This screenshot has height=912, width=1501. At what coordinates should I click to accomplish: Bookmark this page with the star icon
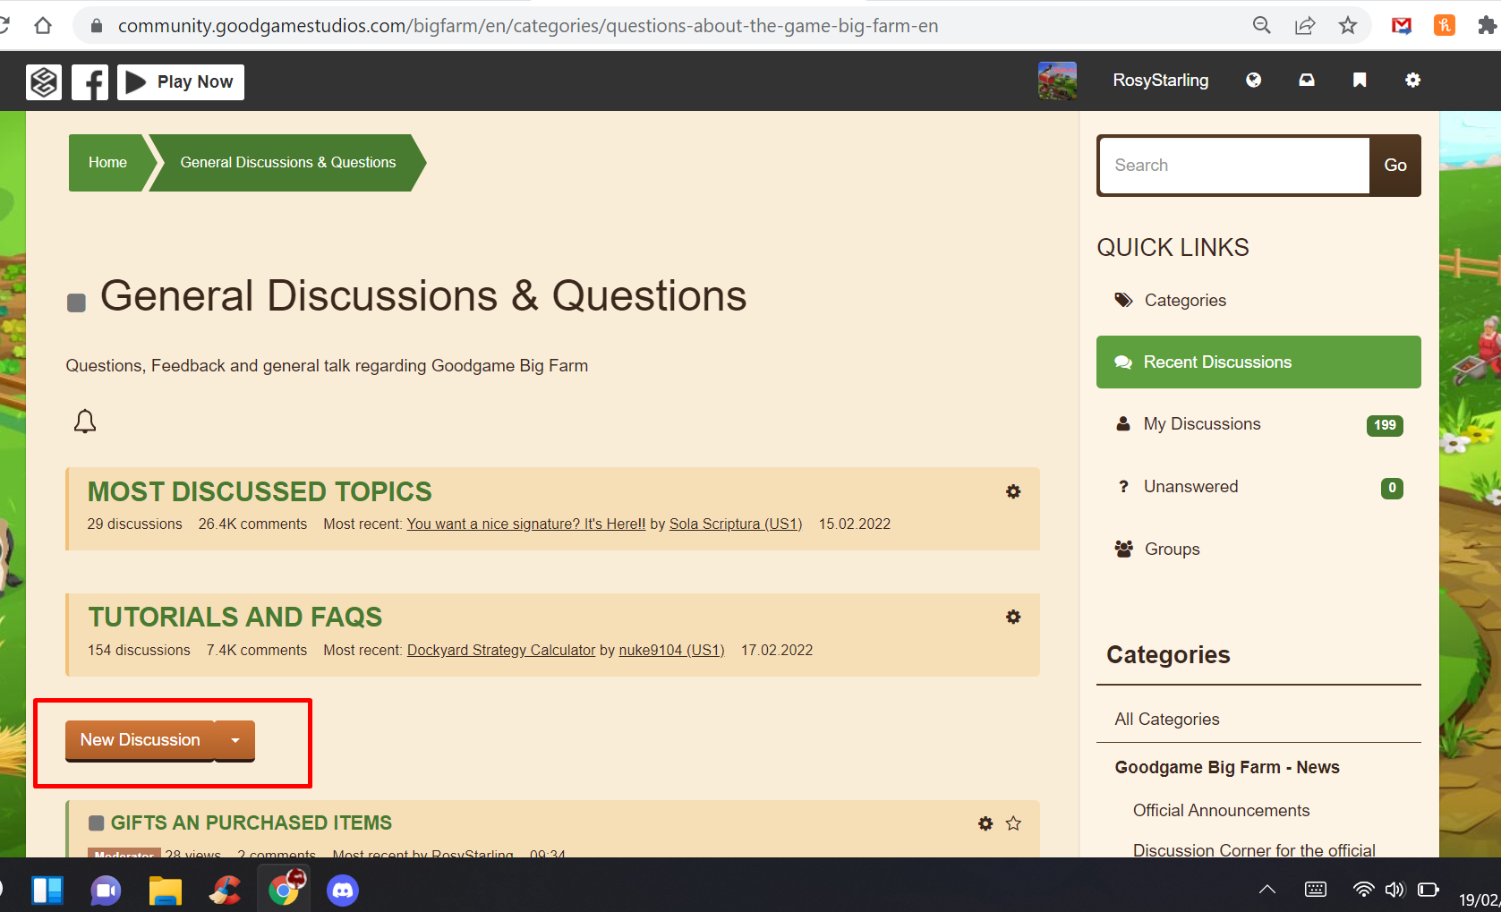(x=1348, y=26)
